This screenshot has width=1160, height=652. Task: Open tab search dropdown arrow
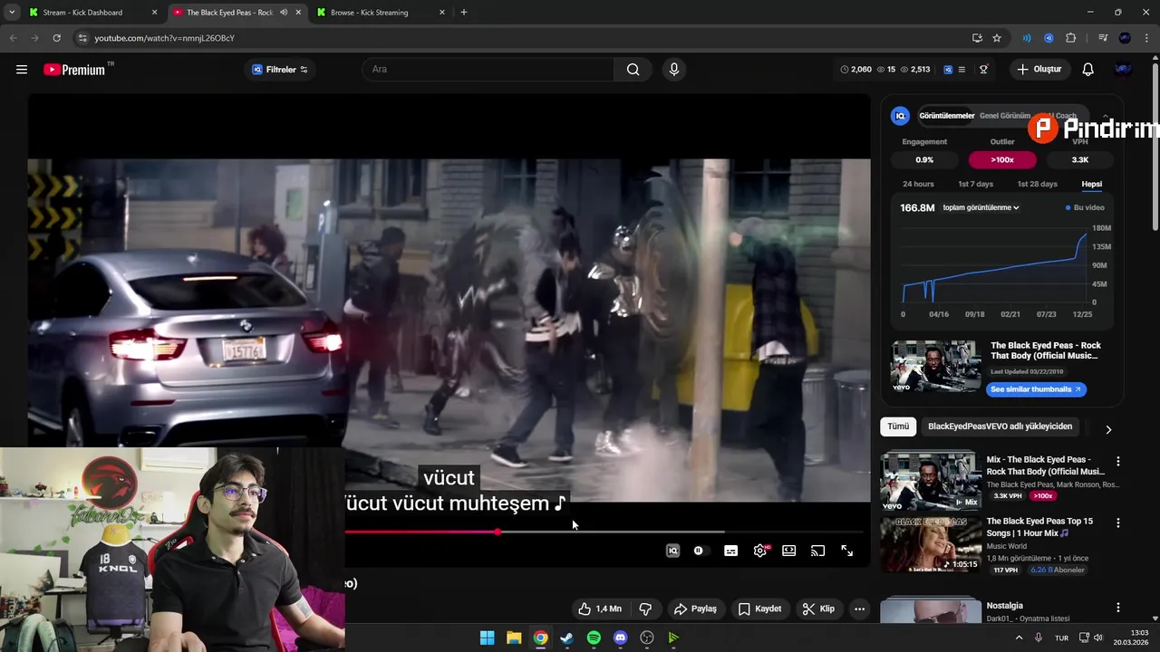(12, 13)
